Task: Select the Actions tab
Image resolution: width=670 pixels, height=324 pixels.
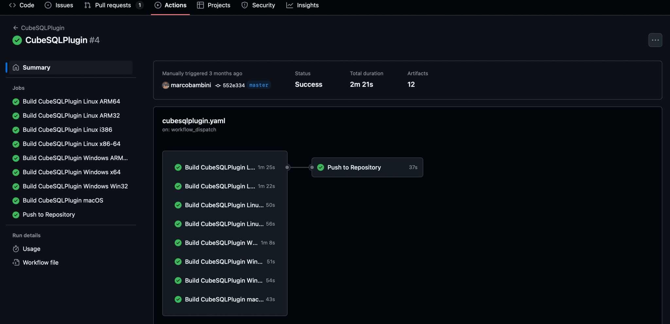Action: [170, 5]
